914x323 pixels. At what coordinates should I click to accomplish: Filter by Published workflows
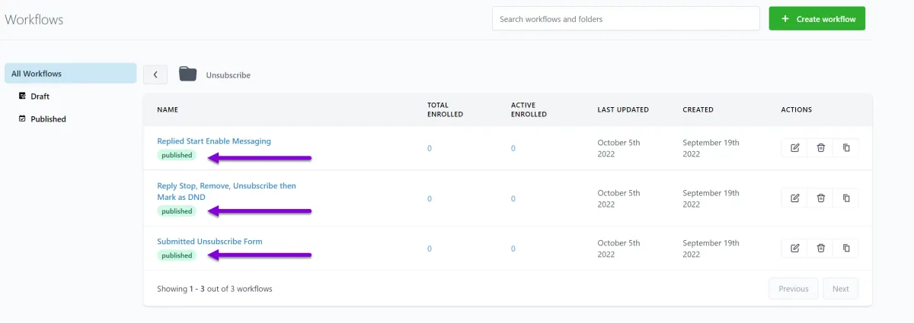point(48,119)
